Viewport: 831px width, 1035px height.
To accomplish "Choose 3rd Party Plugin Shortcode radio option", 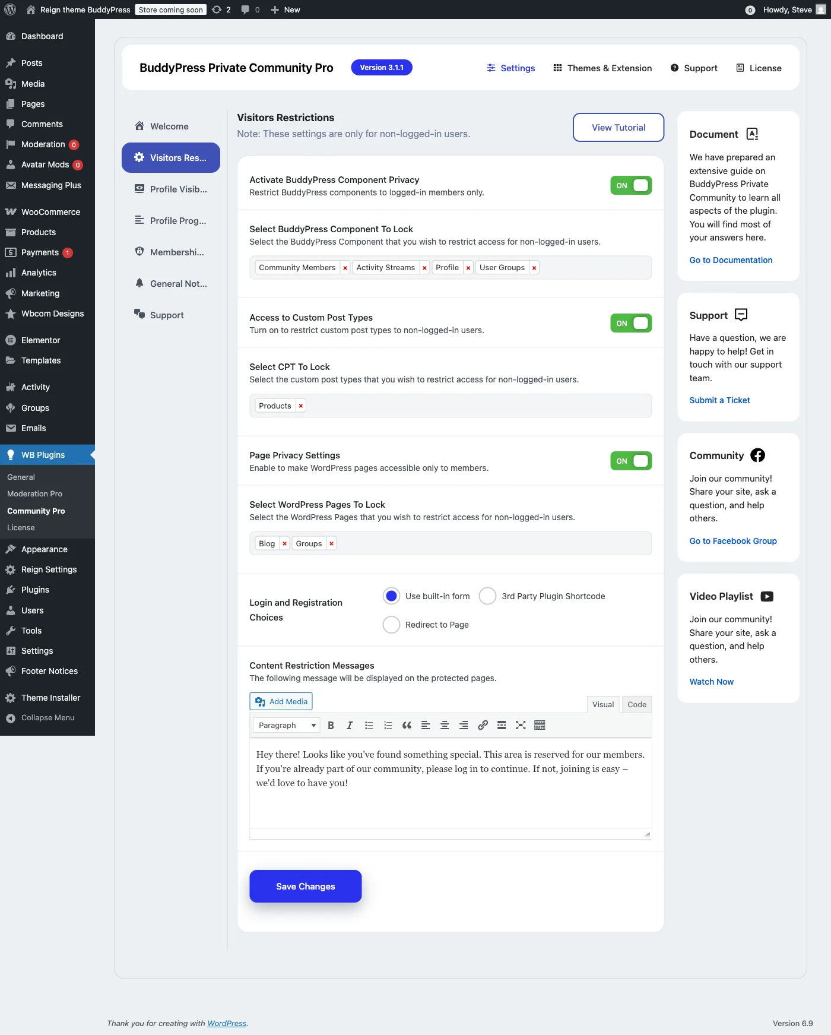I will click(x=487, y=596).
